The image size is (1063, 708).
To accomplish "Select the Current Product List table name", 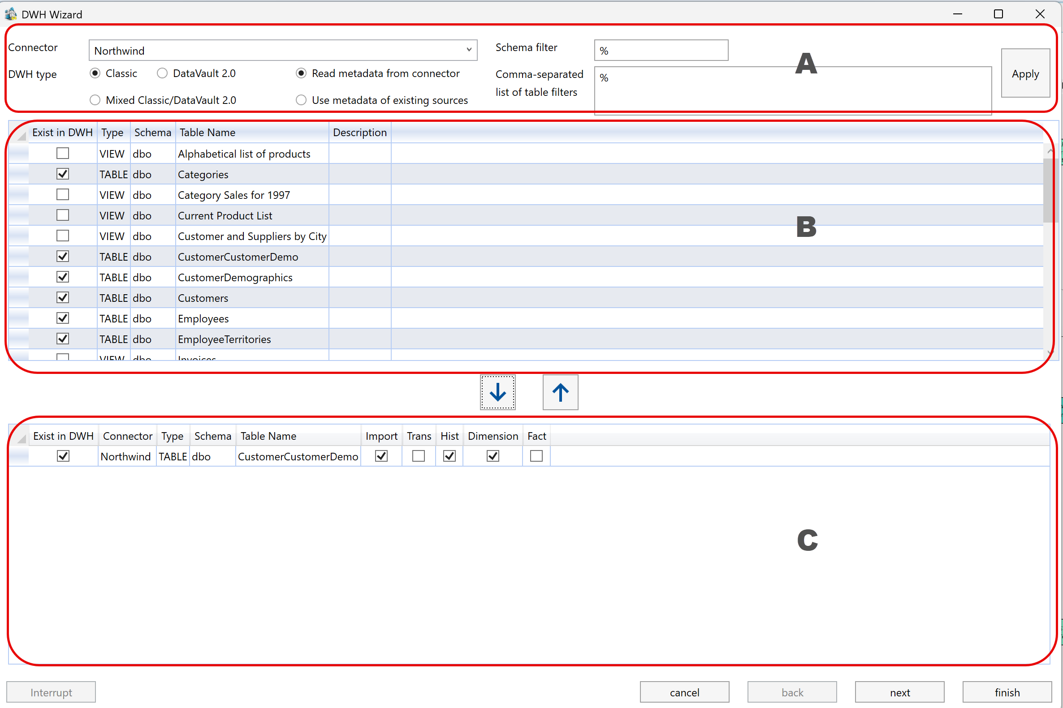I will click(x=252, y=215).
